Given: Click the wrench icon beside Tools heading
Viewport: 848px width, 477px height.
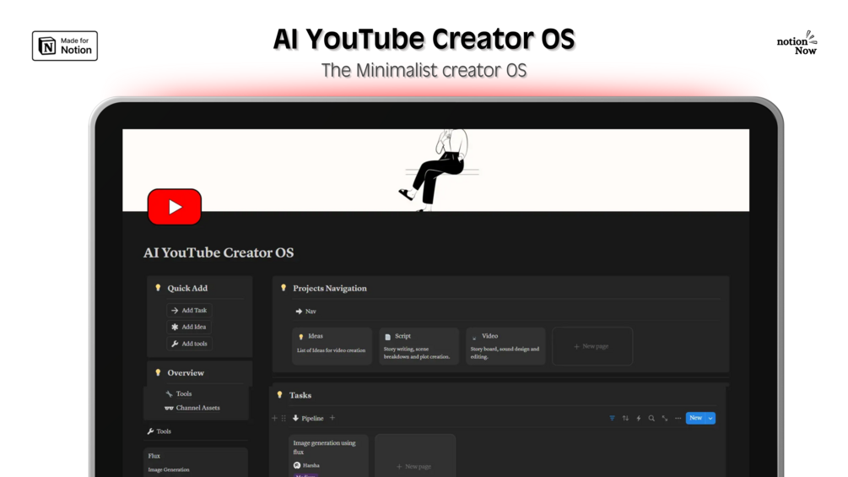Looking at the screenshot, I should coord(151,431).
